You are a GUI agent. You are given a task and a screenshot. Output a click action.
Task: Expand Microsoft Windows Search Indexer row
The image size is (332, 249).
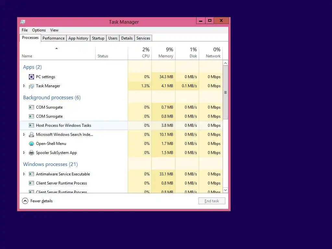[24, 135]
